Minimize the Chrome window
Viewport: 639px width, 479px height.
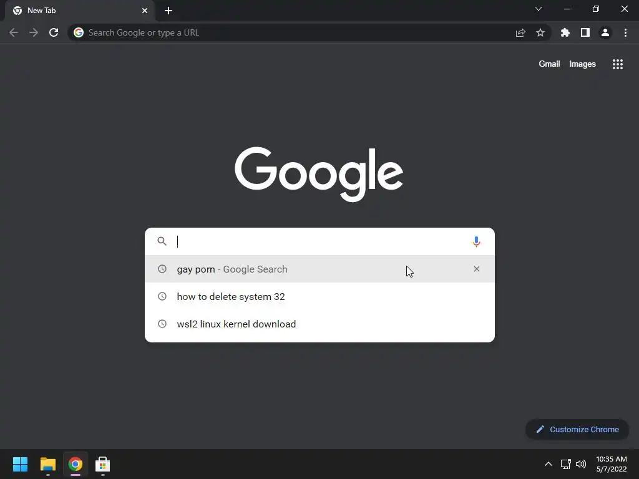click(567, 9)
